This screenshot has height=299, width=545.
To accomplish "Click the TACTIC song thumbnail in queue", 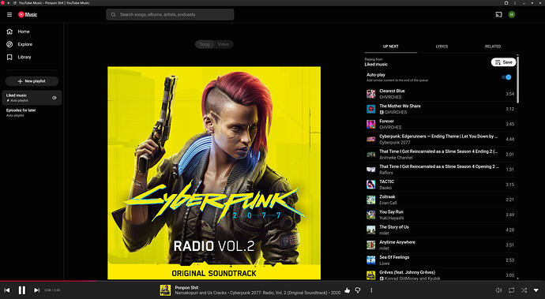I will (x=371, y=185).
